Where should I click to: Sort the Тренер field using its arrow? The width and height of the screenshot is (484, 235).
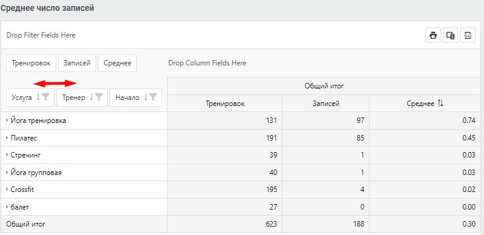91,98
